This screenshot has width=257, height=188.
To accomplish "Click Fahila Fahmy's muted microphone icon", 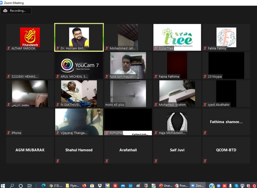I will pos(205,49).
